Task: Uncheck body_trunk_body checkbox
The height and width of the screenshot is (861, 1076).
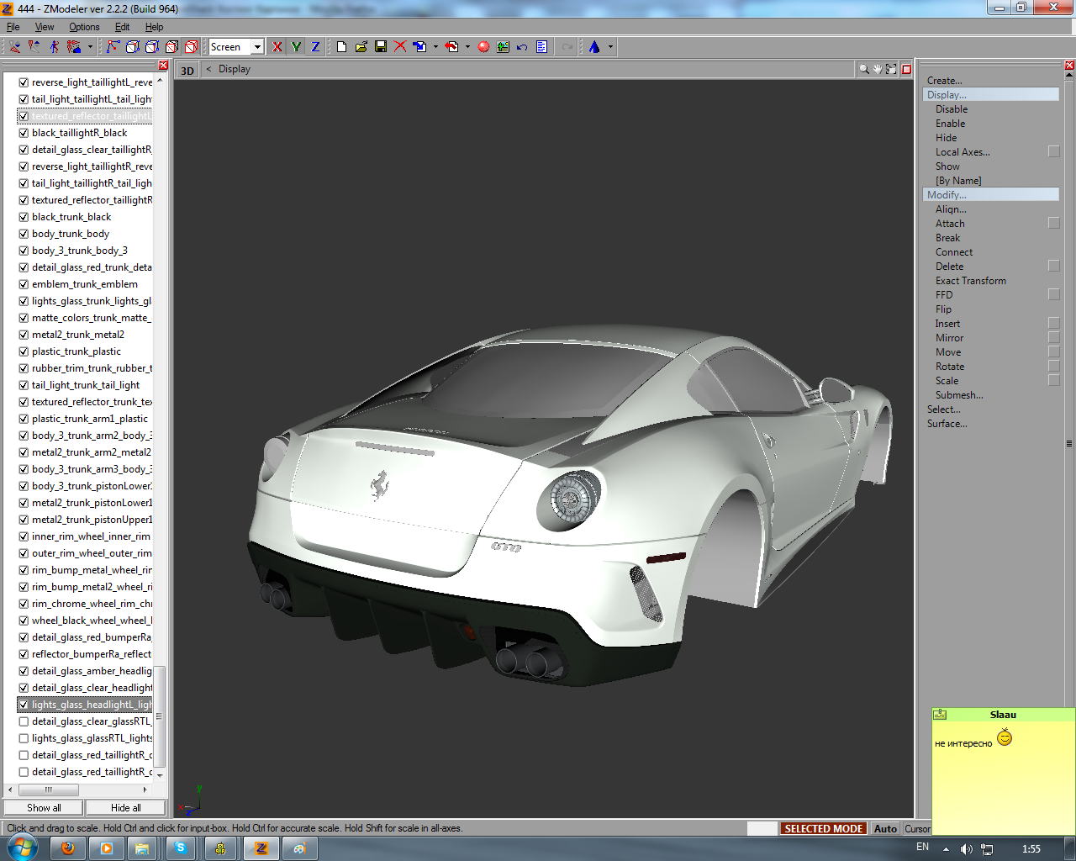Action: (24, 234)
